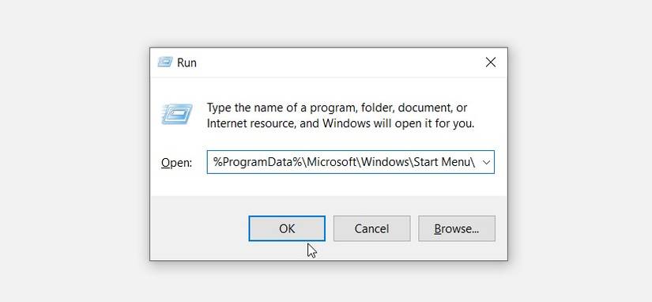Click the "Open:" label text
The width and height of the screenshot is (652, 302).
(x=177, y=163)
